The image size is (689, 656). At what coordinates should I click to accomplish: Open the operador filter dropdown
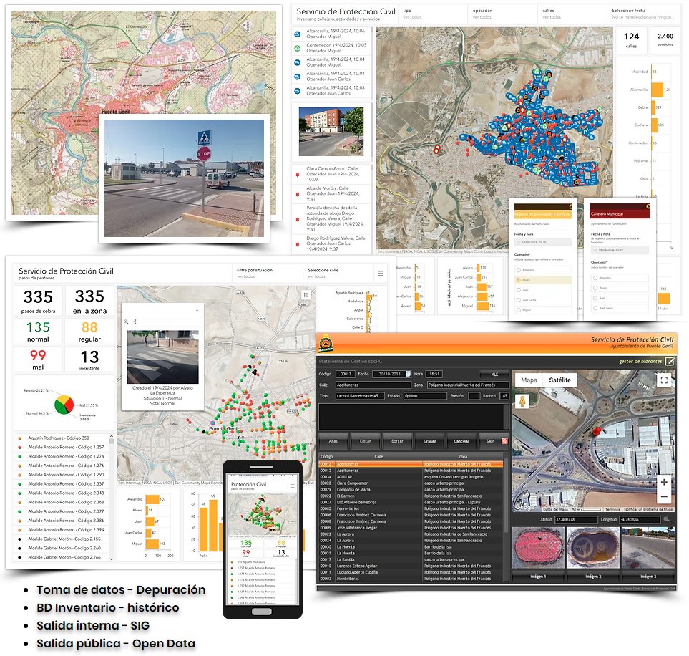502,14
